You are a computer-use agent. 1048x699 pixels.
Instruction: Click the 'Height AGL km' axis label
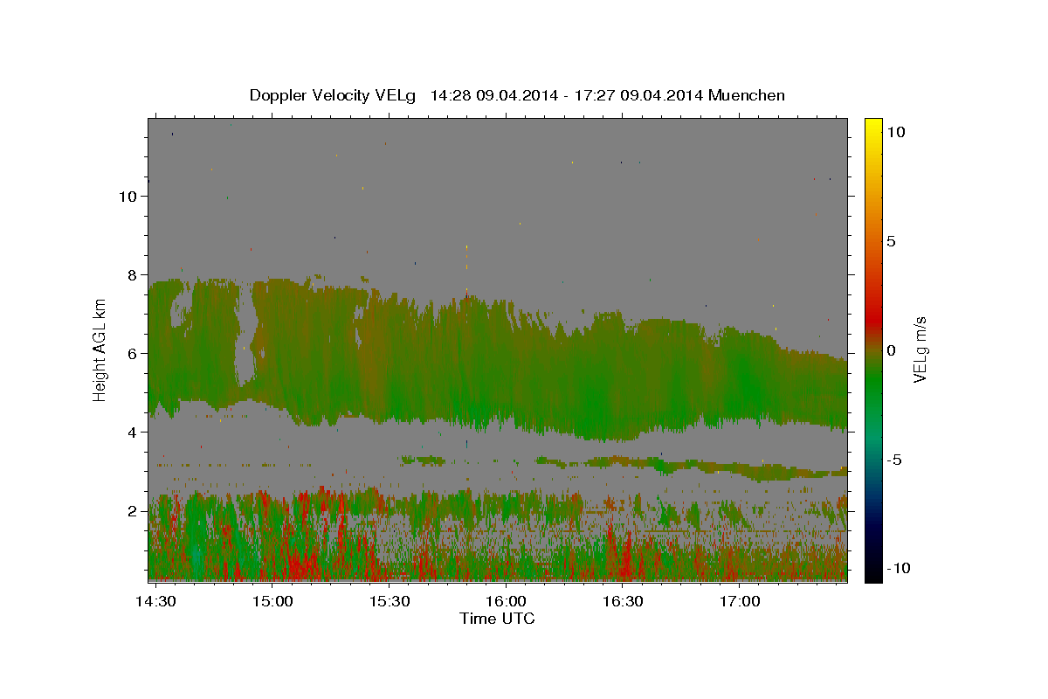[x=100, y=349]
